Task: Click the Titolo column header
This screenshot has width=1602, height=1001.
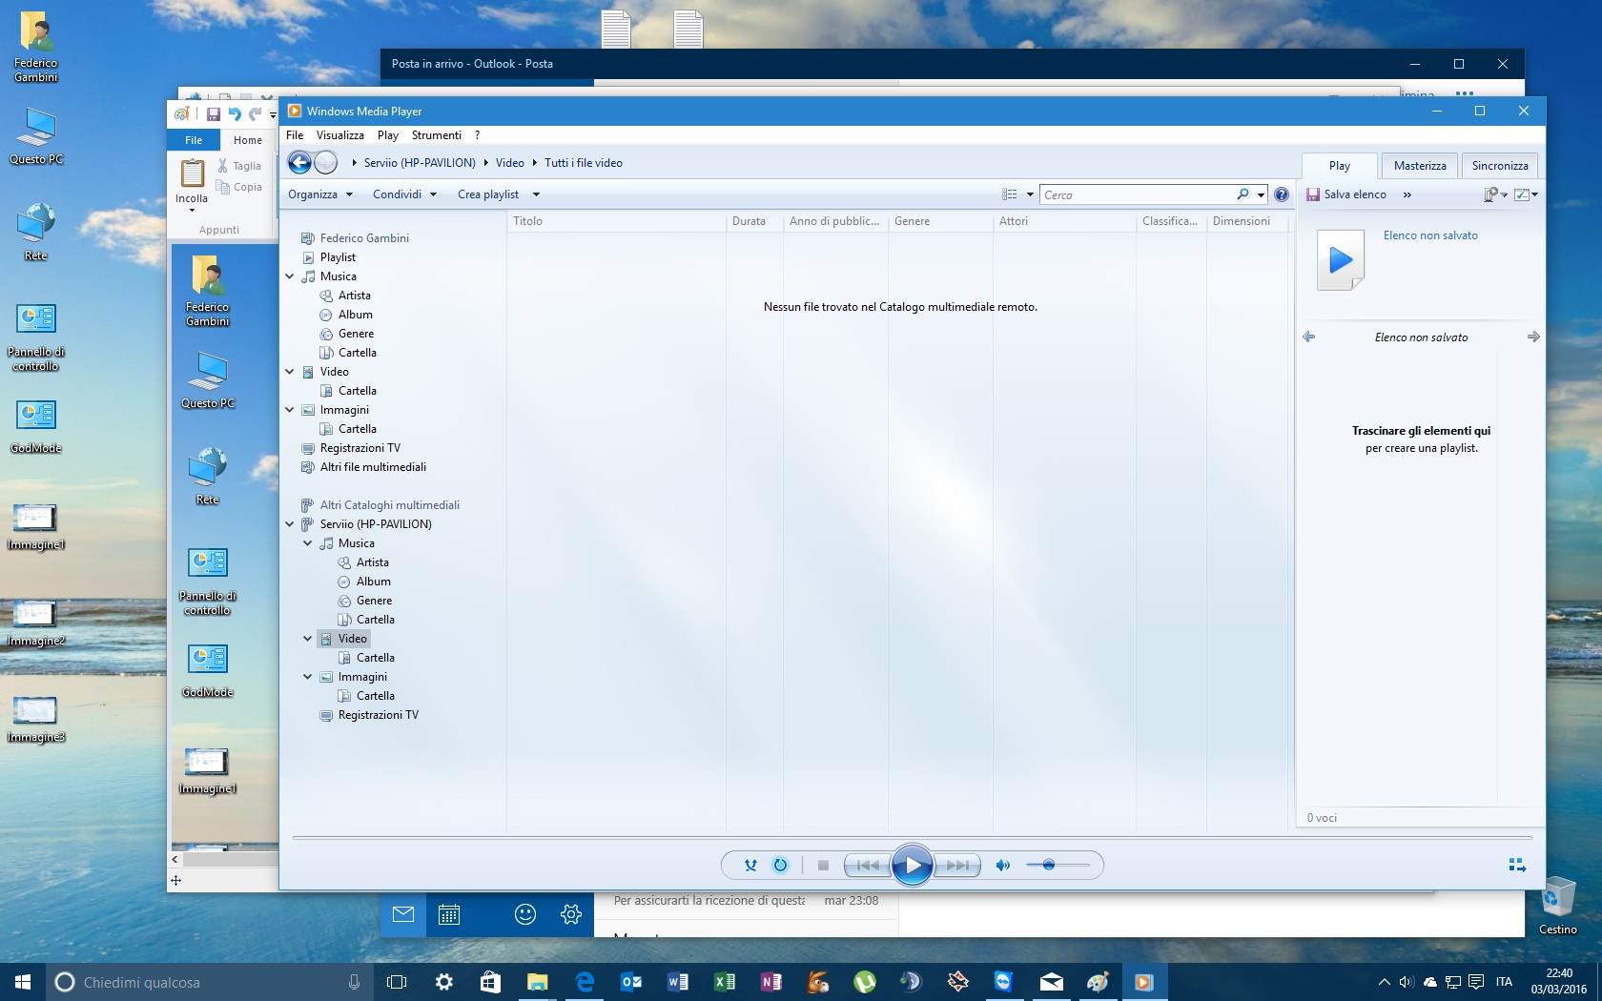Action: (x=616, y=221)
